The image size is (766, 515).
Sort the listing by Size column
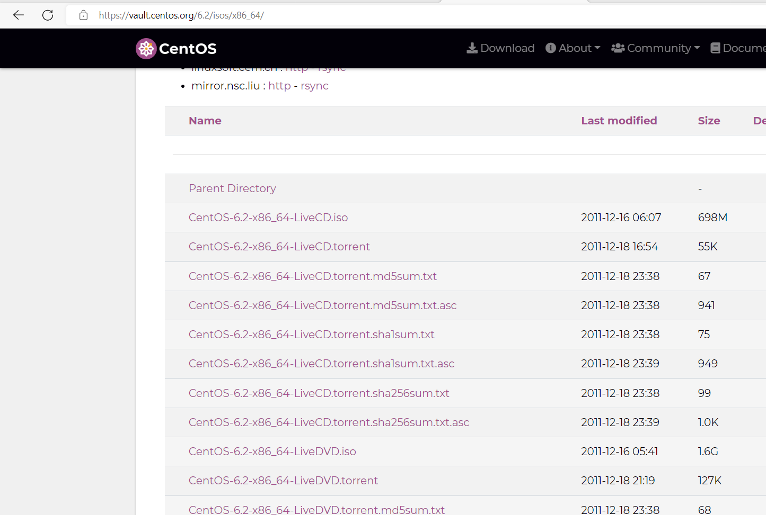(x=709, y=121)
